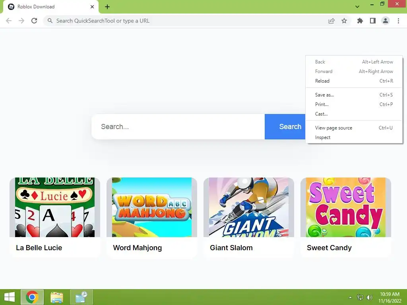The height and width of the screenshot is (305, 407).
Task: Click the volume speaker tray icon
Action: (x=369, y=297)
